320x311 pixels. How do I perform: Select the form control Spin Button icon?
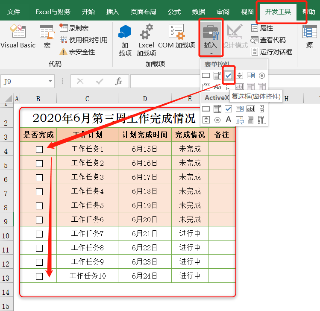(x=239, y=76)
